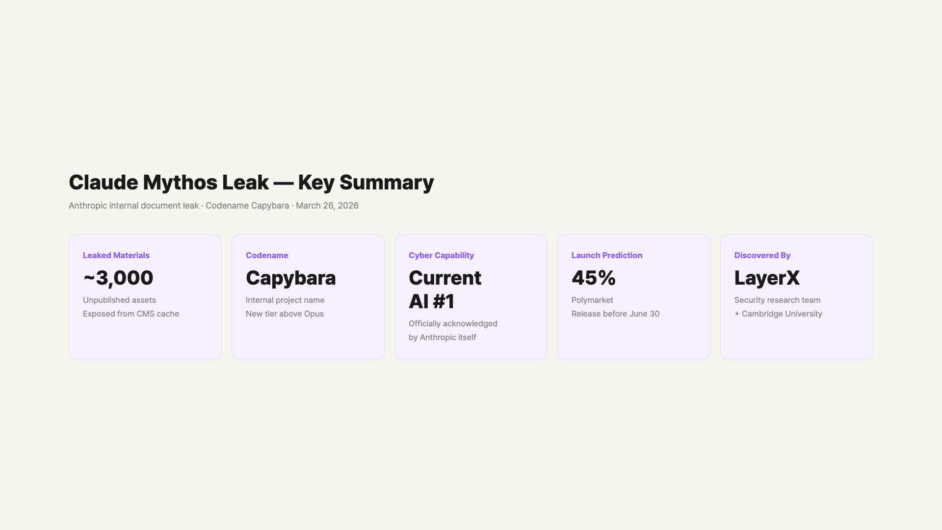Click "Officially acknowledged" text
Screen dimensions: 942x530
(x=453, y=323)
